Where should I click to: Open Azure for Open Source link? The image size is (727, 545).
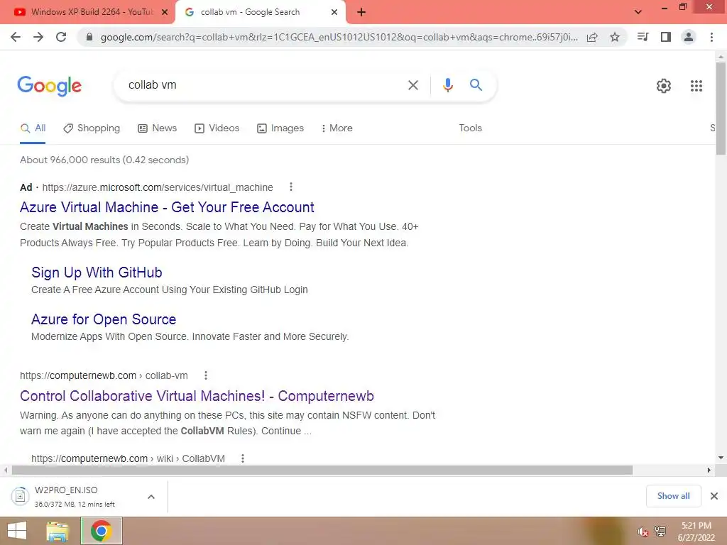[x=104, y=319]
